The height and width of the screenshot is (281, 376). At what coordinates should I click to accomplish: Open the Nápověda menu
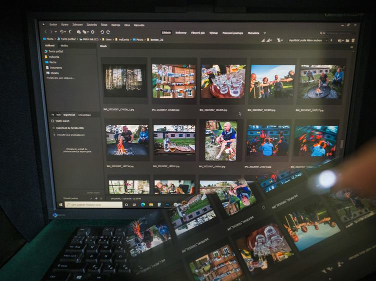(x=139, y=25)
